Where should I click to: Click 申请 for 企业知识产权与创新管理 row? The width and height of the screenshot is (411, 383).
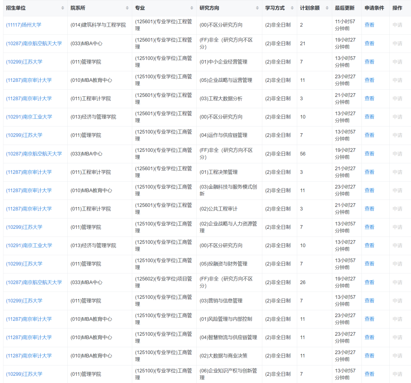pyautogui.click(x=397, y=374)
